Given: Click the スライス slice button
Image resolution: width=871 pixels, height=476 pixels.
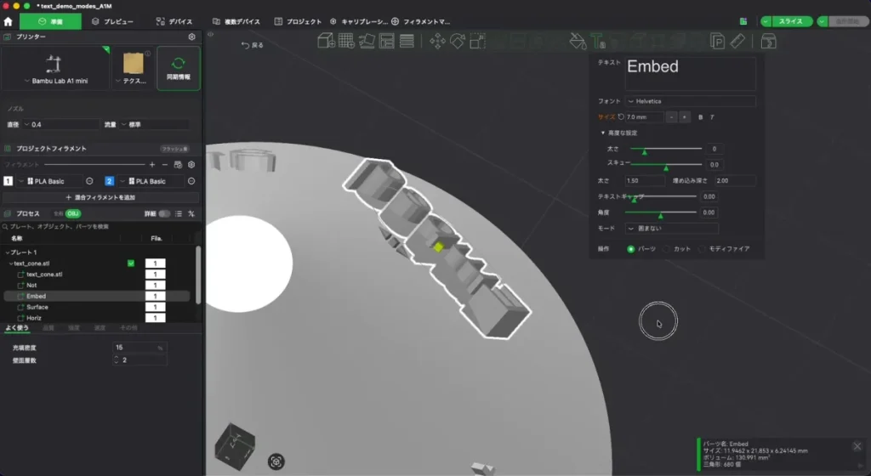Looking at the screenshot, I should (x=790, y=21).
